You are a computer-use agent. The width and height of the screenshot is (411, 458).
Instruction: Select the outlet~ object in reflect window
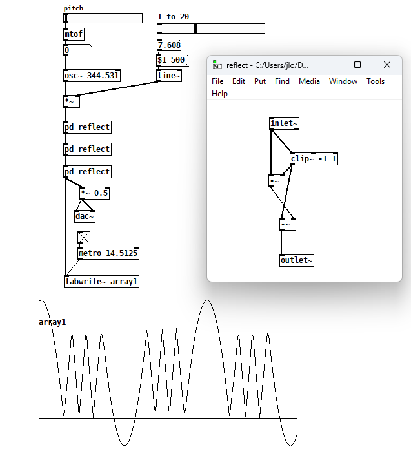tap(297, 260)
